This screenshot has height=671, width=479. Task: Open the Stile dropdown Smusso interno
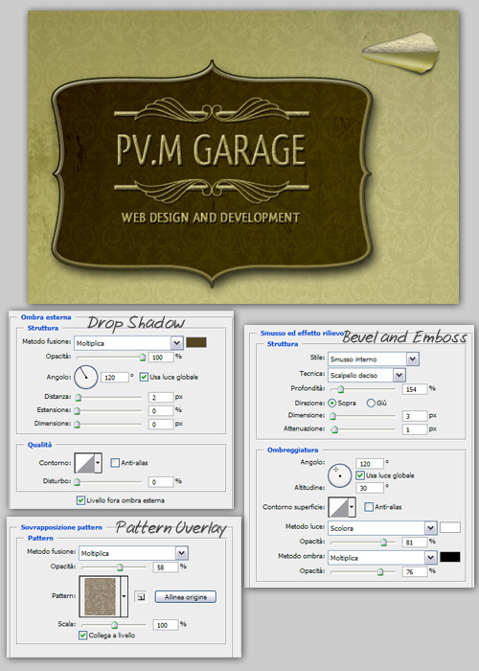pyautogui.click(x=374, y=359)
